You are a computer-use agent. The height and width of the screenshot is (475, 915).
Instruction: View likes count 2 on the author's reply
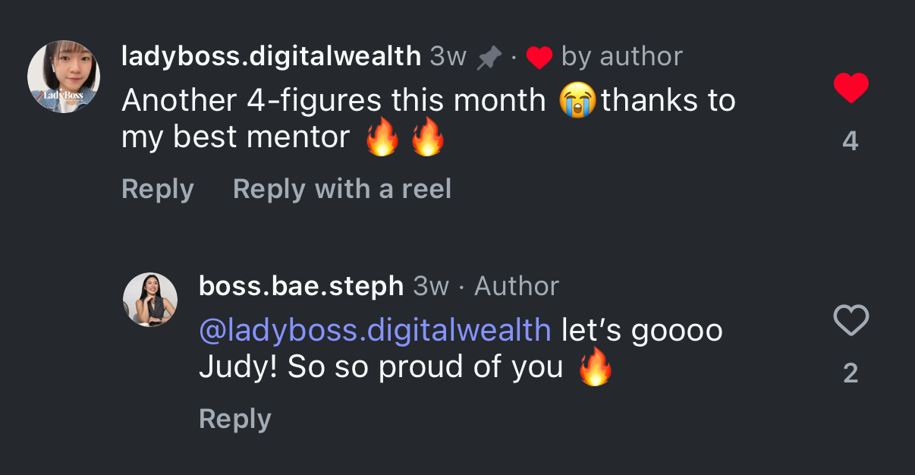click(x=851, y=373)
